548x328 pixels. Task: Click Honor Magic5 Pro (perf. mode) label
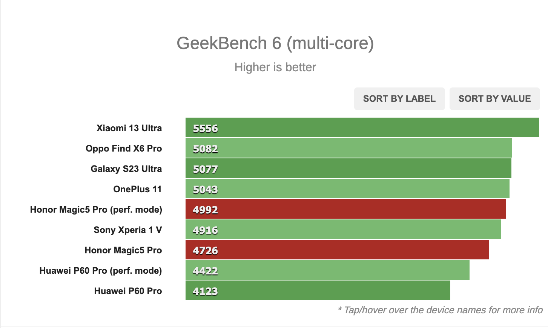click(96, 210)
